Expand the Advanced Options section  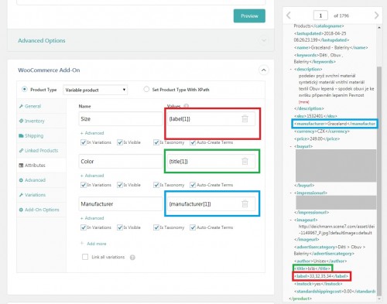click(x=141, y=40)
